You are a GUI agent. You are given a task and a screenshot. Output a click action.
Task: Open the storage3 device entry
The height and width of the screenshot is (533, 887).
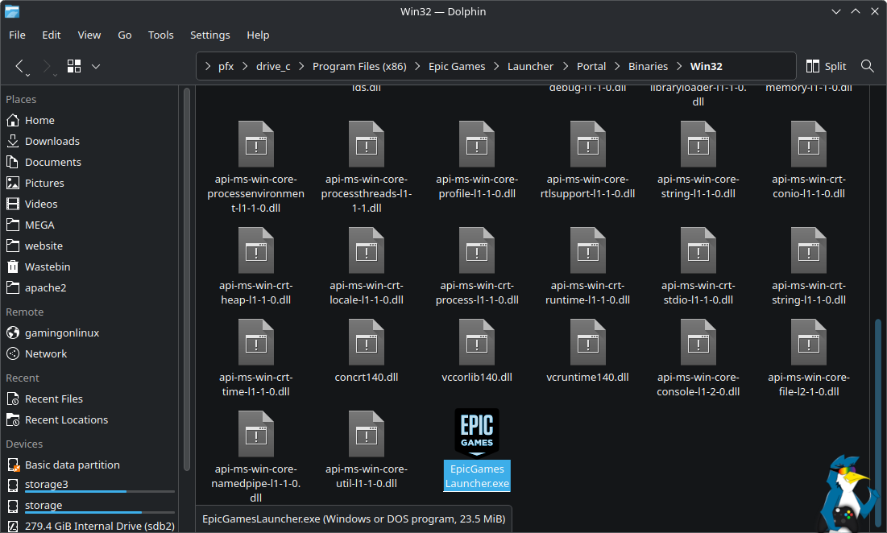pyautogui.click(x=46, y=485)
